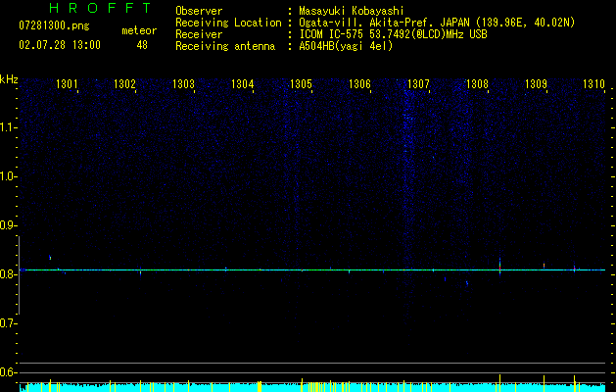This screenshot has height=392, width=616.
Task: Select the ICOM IC-575 53.7492 MHz receiver text
Action: pos(393,34)
